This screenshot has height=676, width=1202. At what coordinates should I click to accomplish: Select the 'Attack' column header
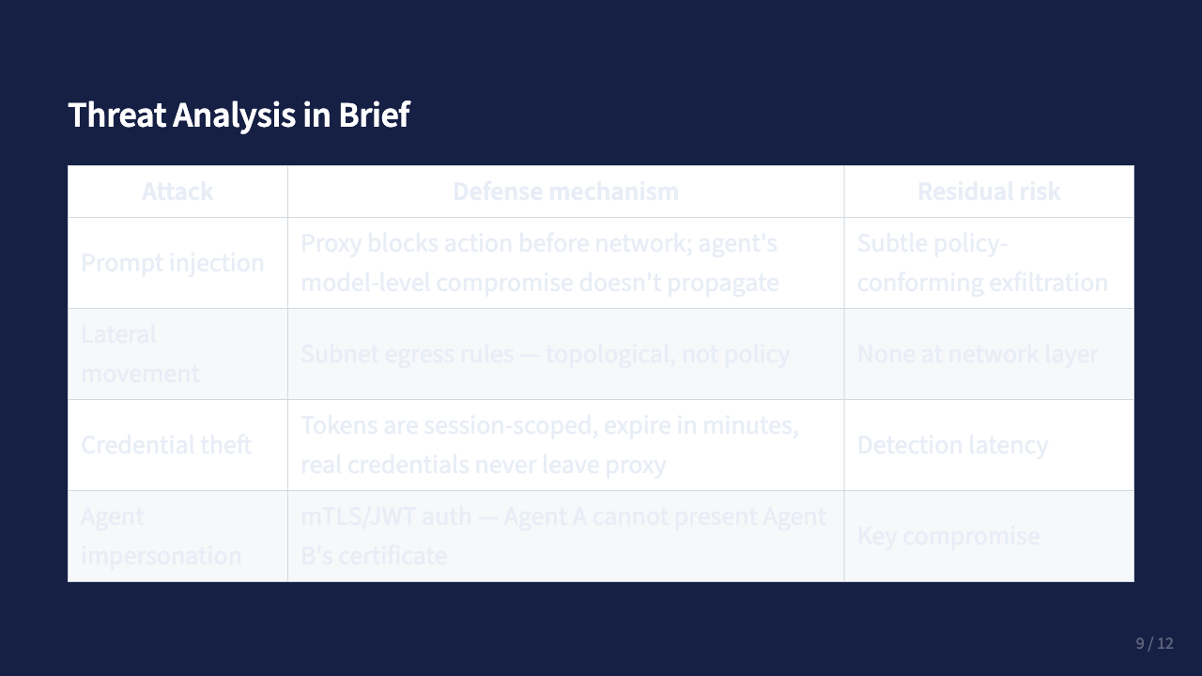tap(177, 192)
